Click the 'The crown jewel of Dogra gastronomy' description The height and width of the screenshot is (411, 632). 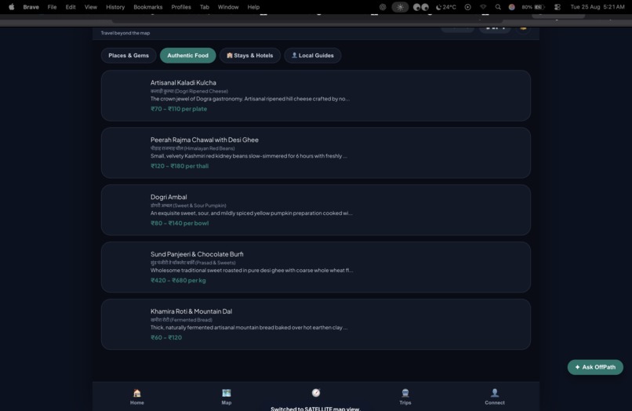(250, 99)
